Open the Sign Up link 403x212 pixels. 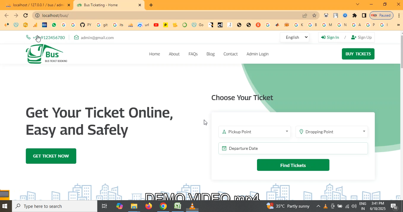pos(361,37)
